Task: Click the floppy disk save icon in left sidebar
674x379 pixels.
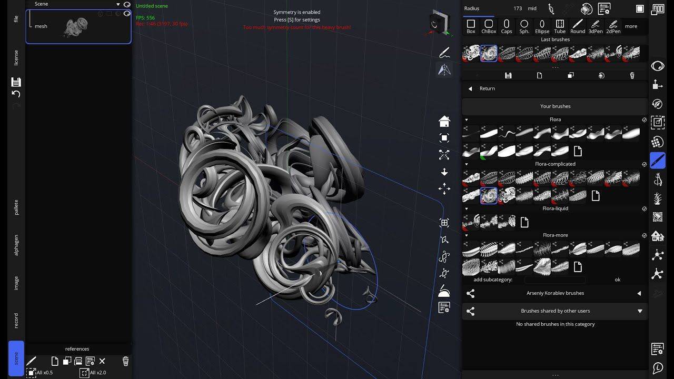Action: [16, 82]
